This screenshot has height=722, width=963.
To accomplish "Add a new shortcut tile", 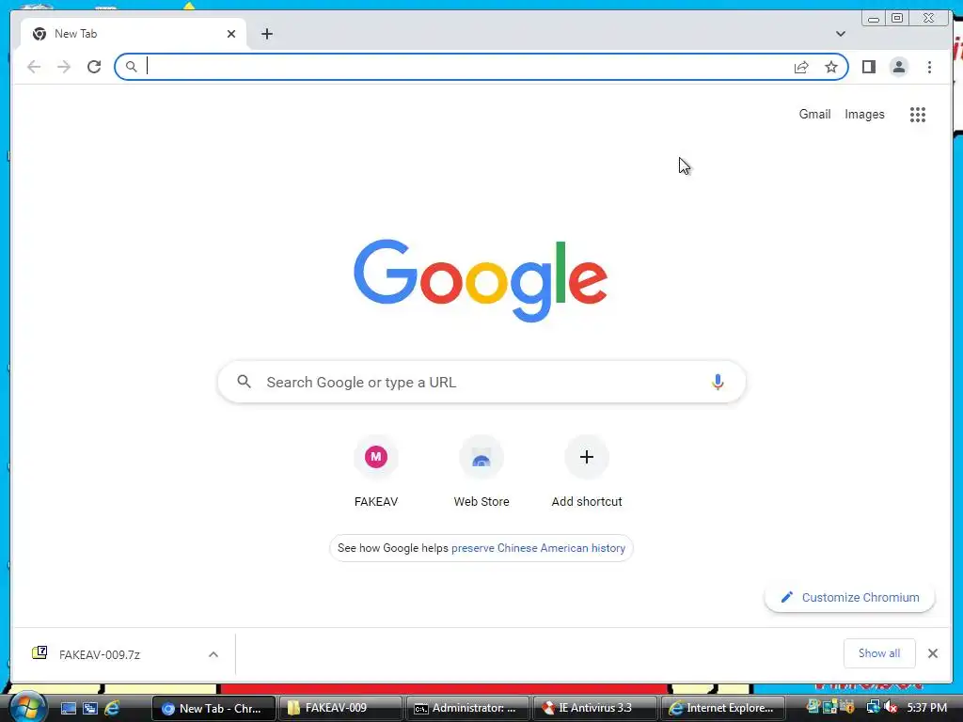I will (587, 472).
